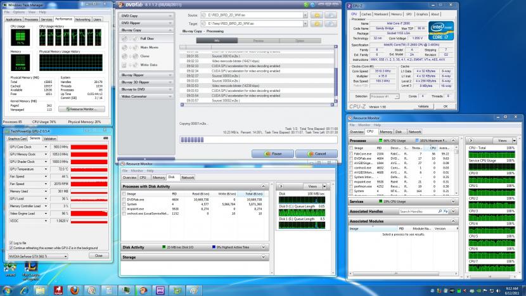The image size is (526, 296).
Task: Open Firefox from the taskbar
Action: point(75,290)
